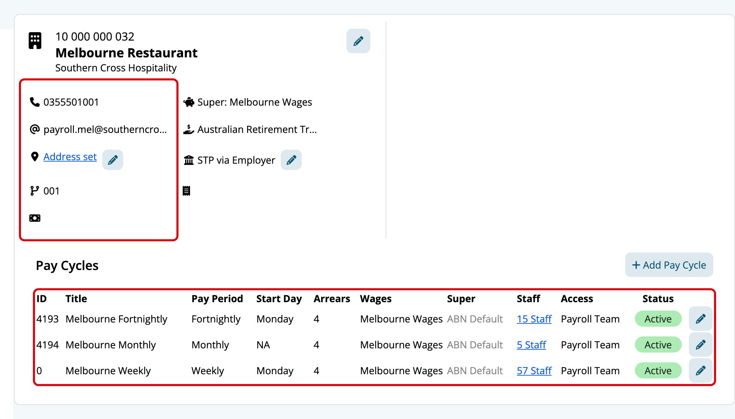Viewport: 735px width, 419px height.
Task: Click Active status for Melbourne Weekly
Action: (x=658, y=370)
